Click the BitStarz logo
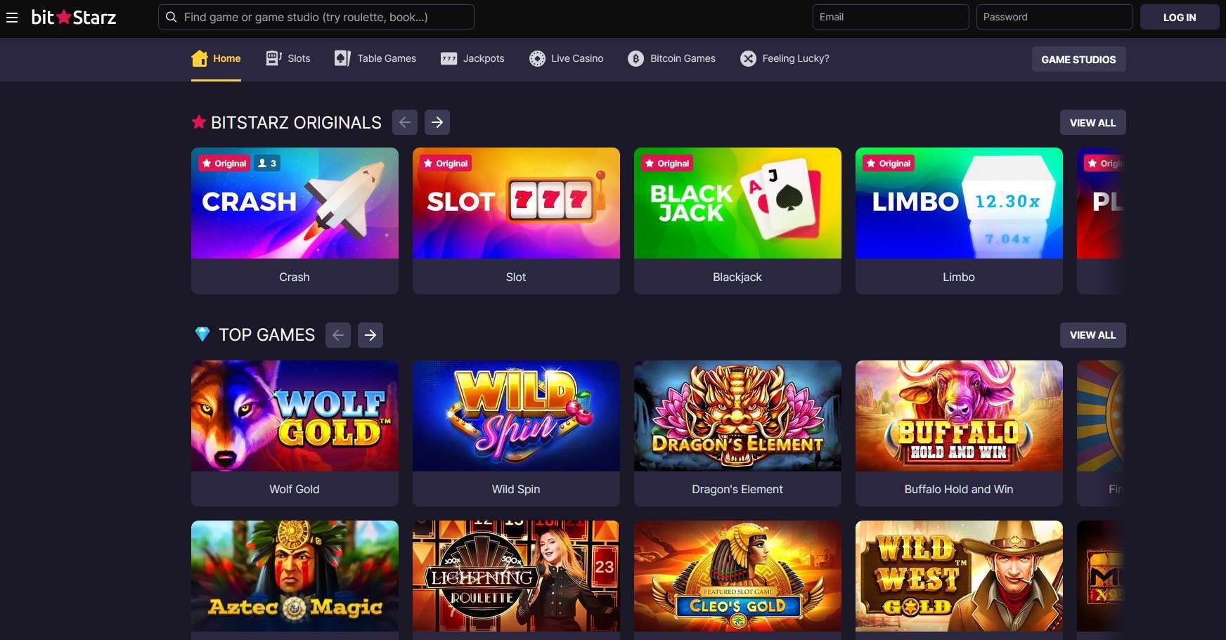 point(74,18)
